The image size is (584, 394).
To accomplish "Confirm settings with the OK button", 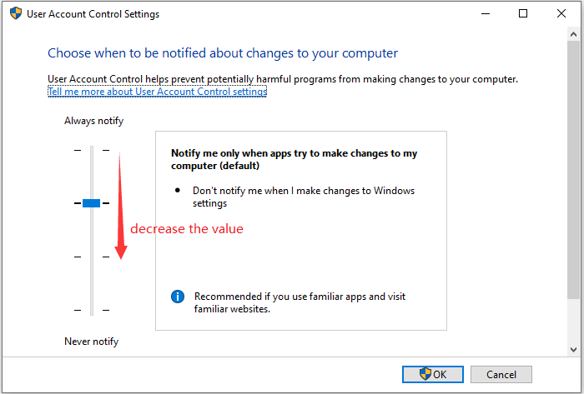I will click(x=433, y=374).
